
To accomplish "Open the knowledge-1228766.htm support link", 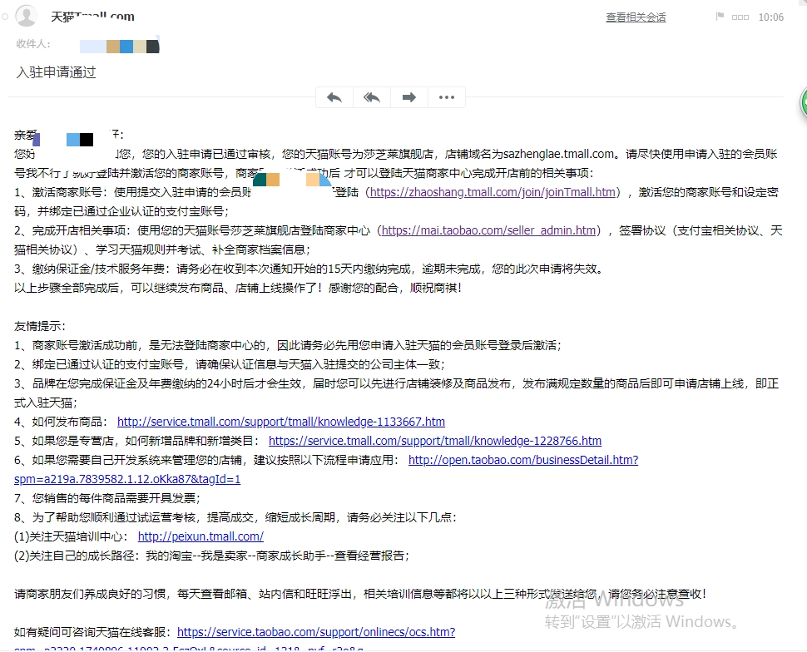I will click(435, 441).
